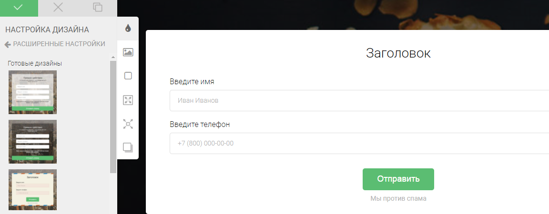The width and height of the screenshot is (549, 214).
Task: Click the scrollbar up arrow
Action: 113,58
